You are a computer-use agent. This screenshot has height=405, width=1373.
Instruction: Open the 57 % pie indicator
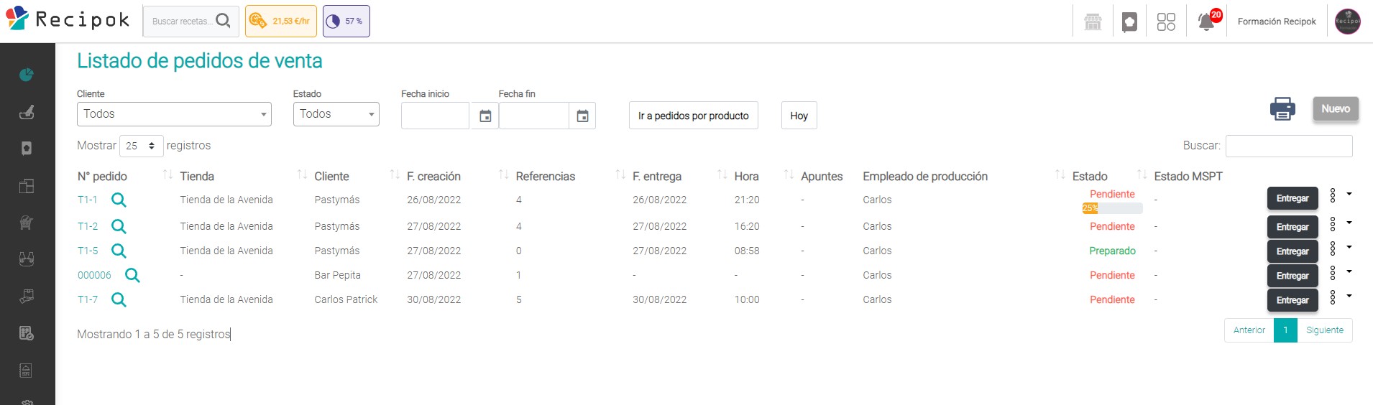346,21
